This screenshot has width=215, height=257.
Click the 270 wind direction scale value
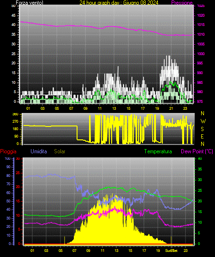[x=16, y=122]
